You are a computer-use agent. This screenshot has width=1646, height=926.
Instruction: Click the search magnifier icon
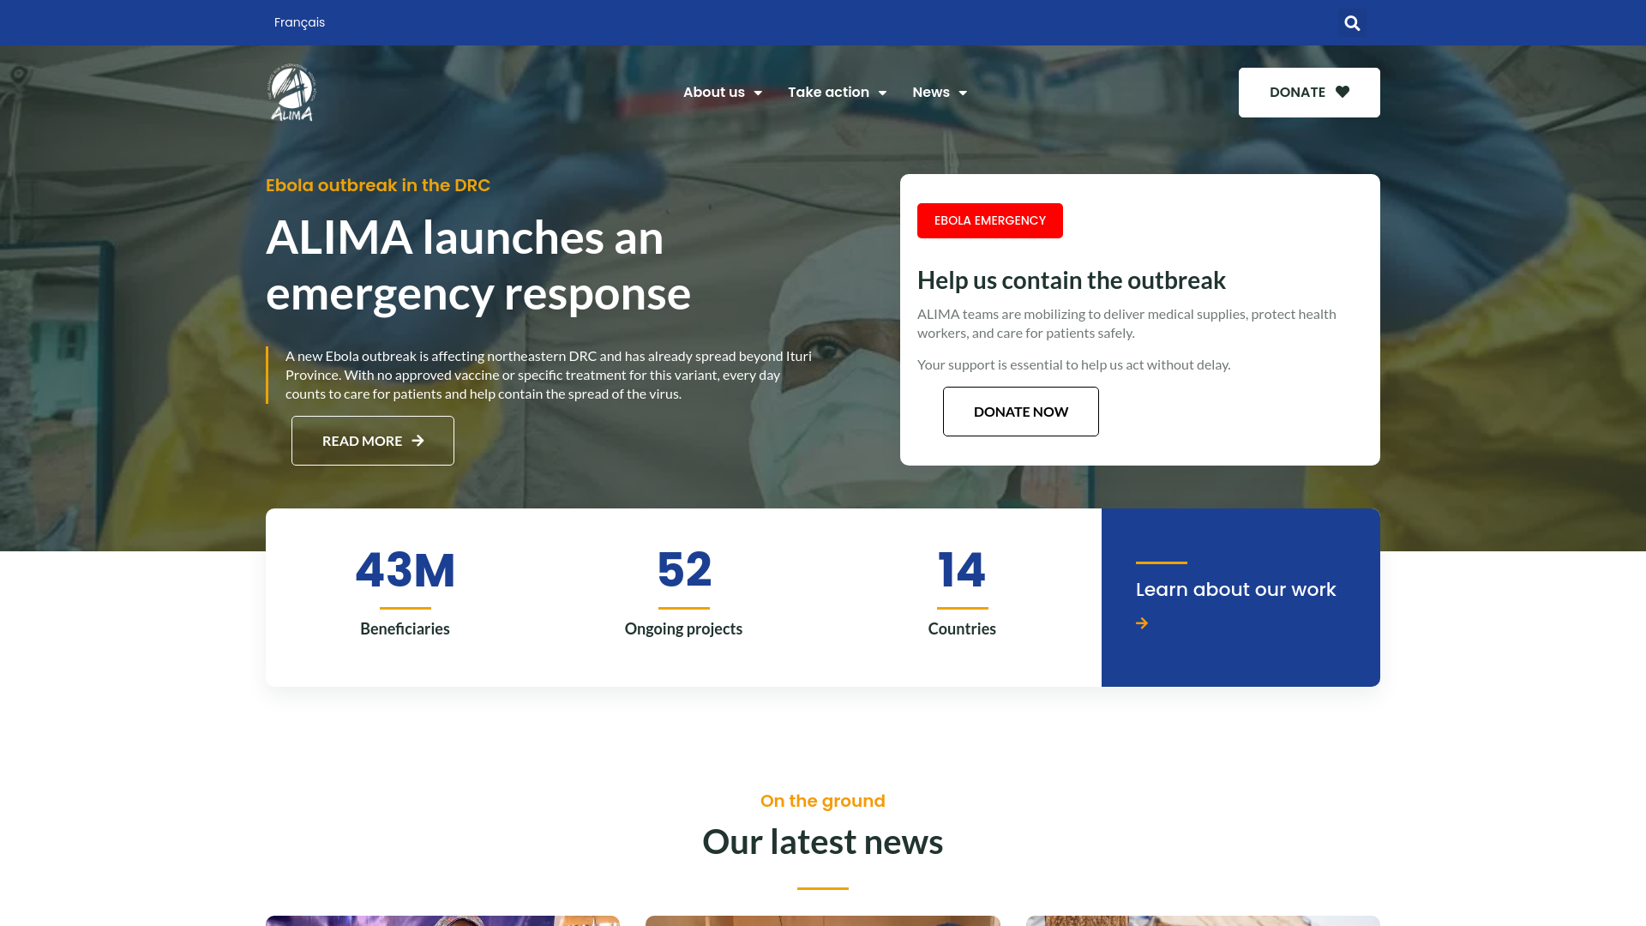[1352, 23]
